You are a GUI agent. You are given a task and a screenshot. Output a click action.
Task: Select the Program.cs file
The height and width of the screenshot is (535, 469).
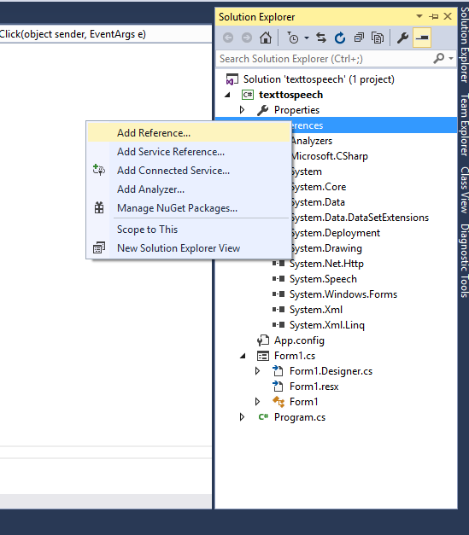click(300, 417)
